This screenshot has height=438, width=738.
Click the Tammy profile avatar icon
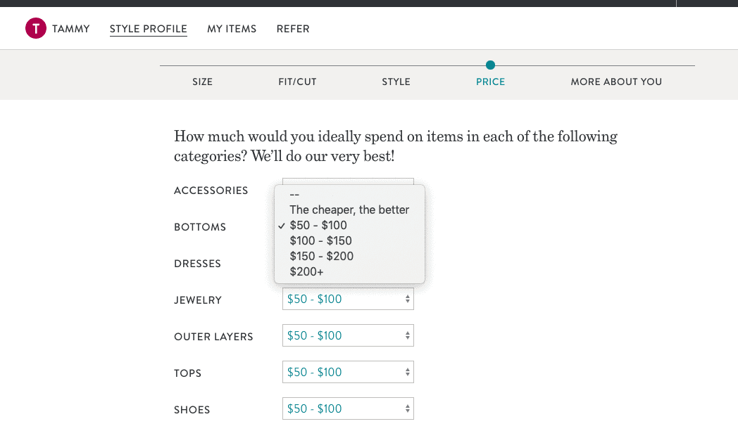coord(36,28)
